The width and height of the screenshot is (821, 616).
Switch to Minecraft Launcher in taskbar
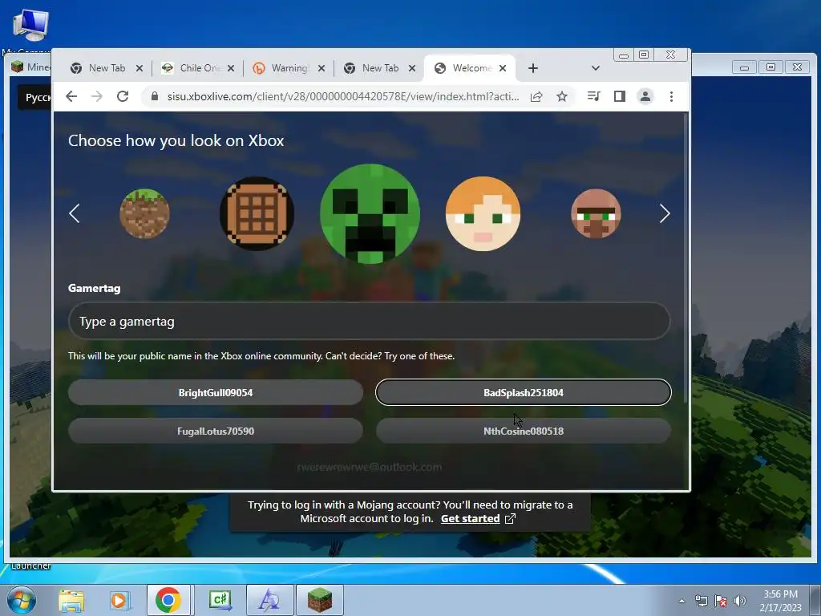320,600
